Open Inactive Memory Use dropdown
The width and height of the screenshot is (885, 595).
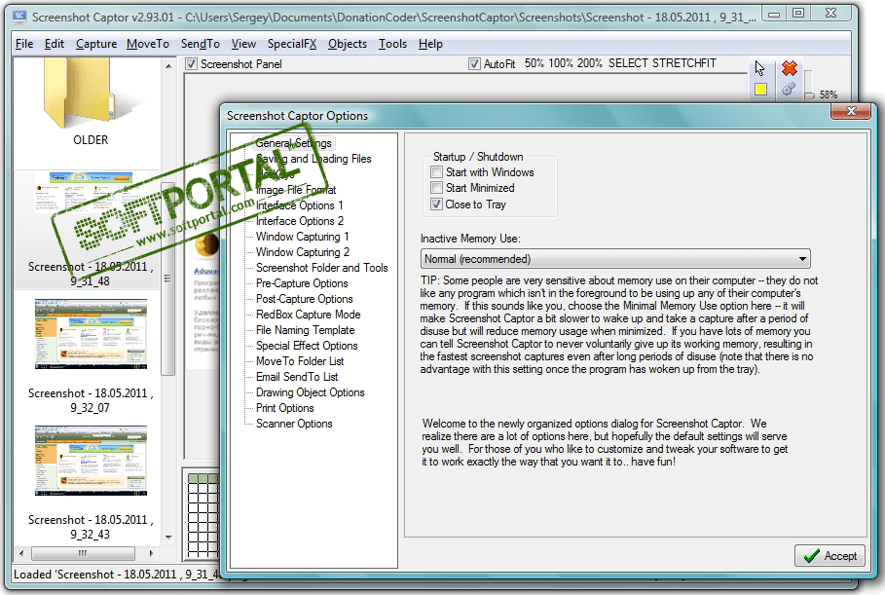click(615, 259)
